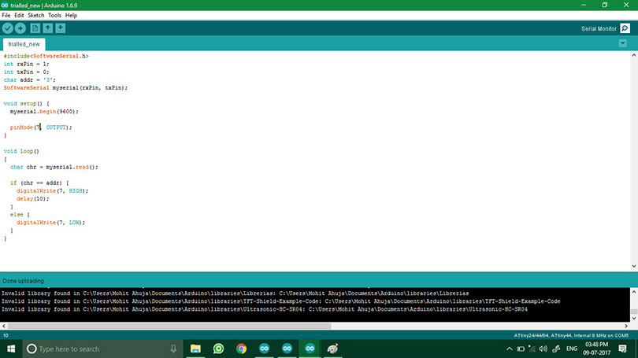Upload the sketch with the arrow icon

(20, 28)
